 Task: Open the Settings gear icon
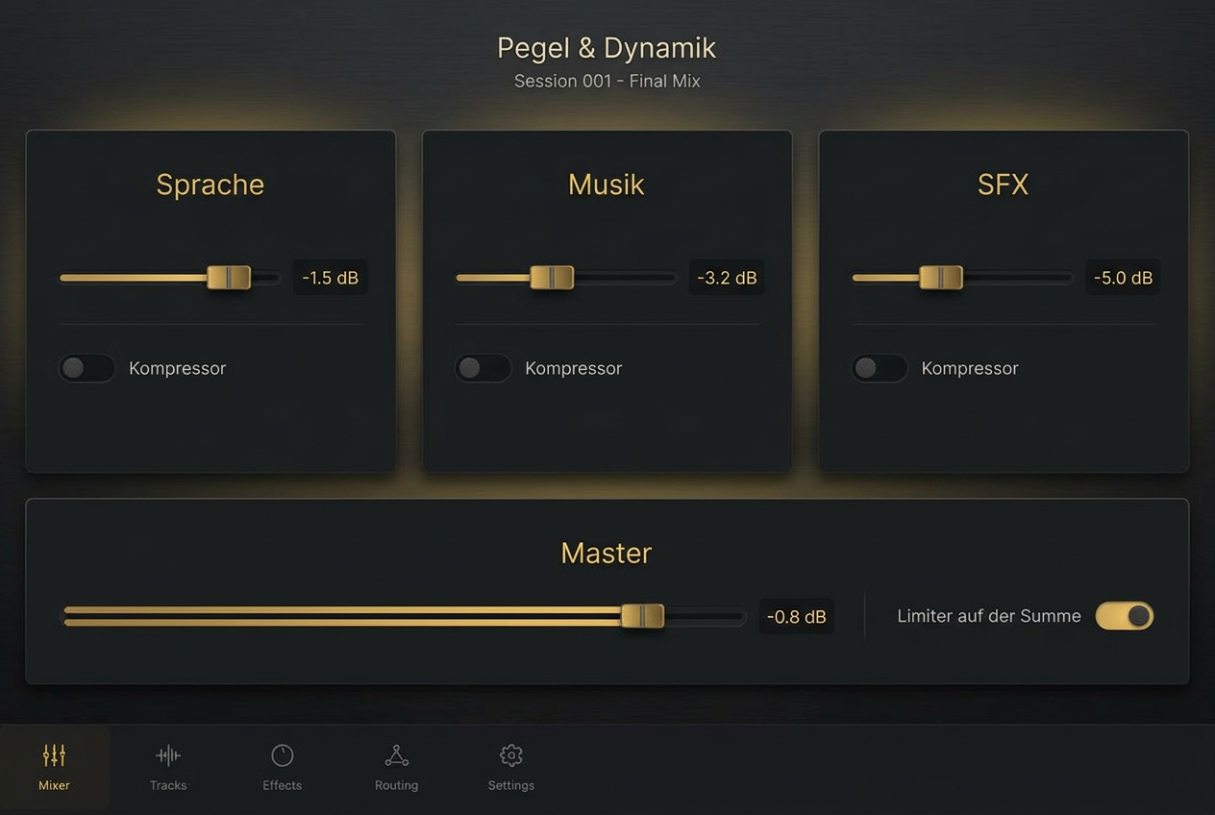[x=511, y=755]
